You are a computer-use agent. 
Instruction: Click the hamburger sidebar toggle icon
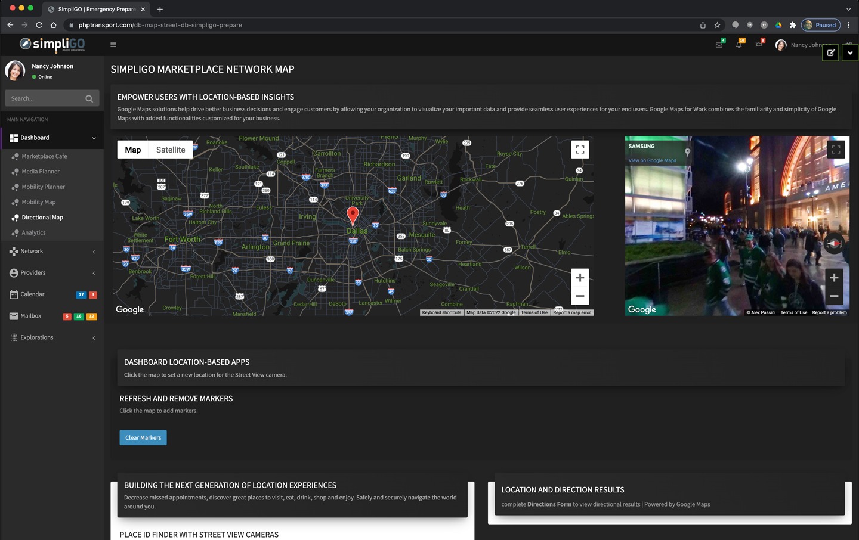point(113,45)
